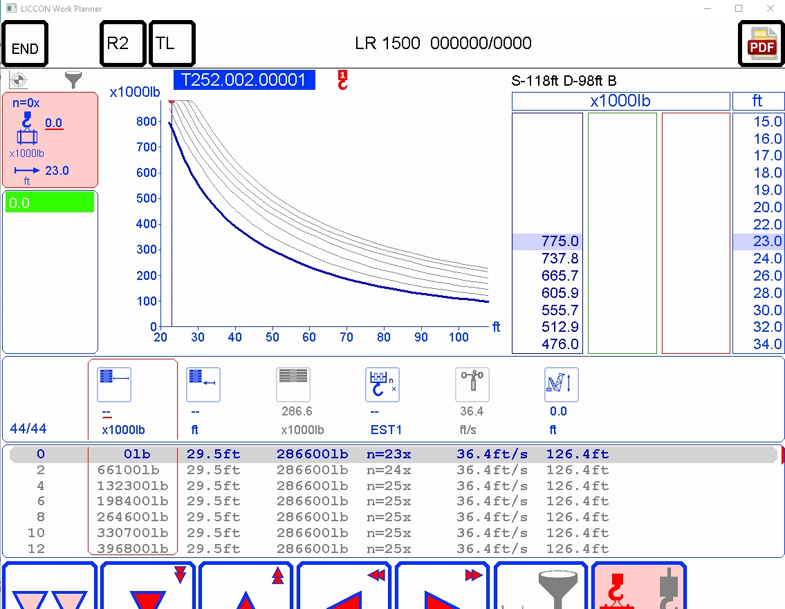This screenshot has height=609, width=785.
Task: Click the rewind left arrow button
Action: (344, 585)
